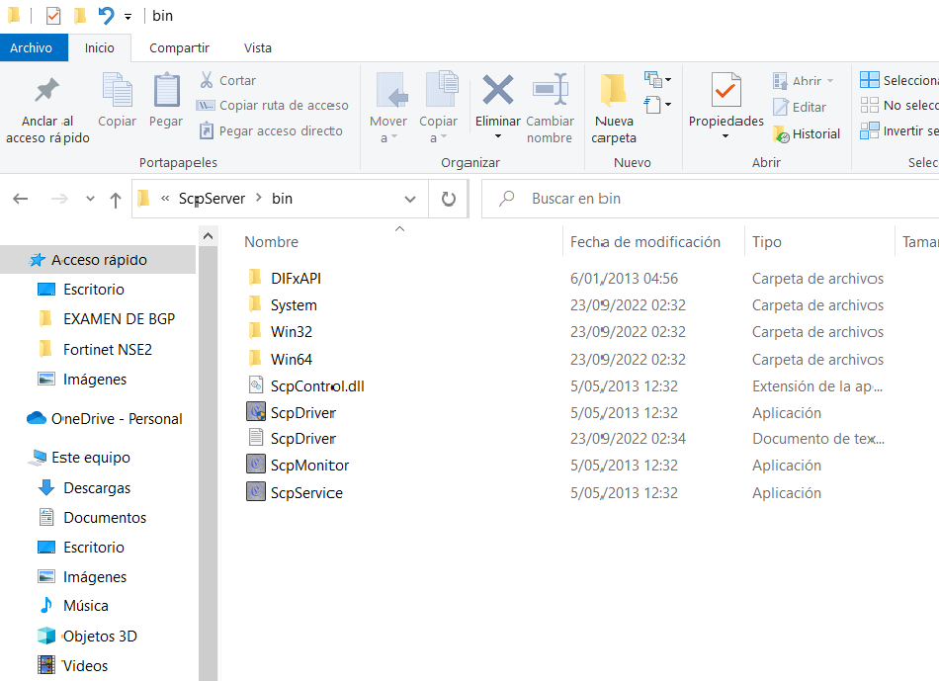Click the Copiar icon in Portapapeles group
The image size is (939, 681).
[x=118, y=90]
